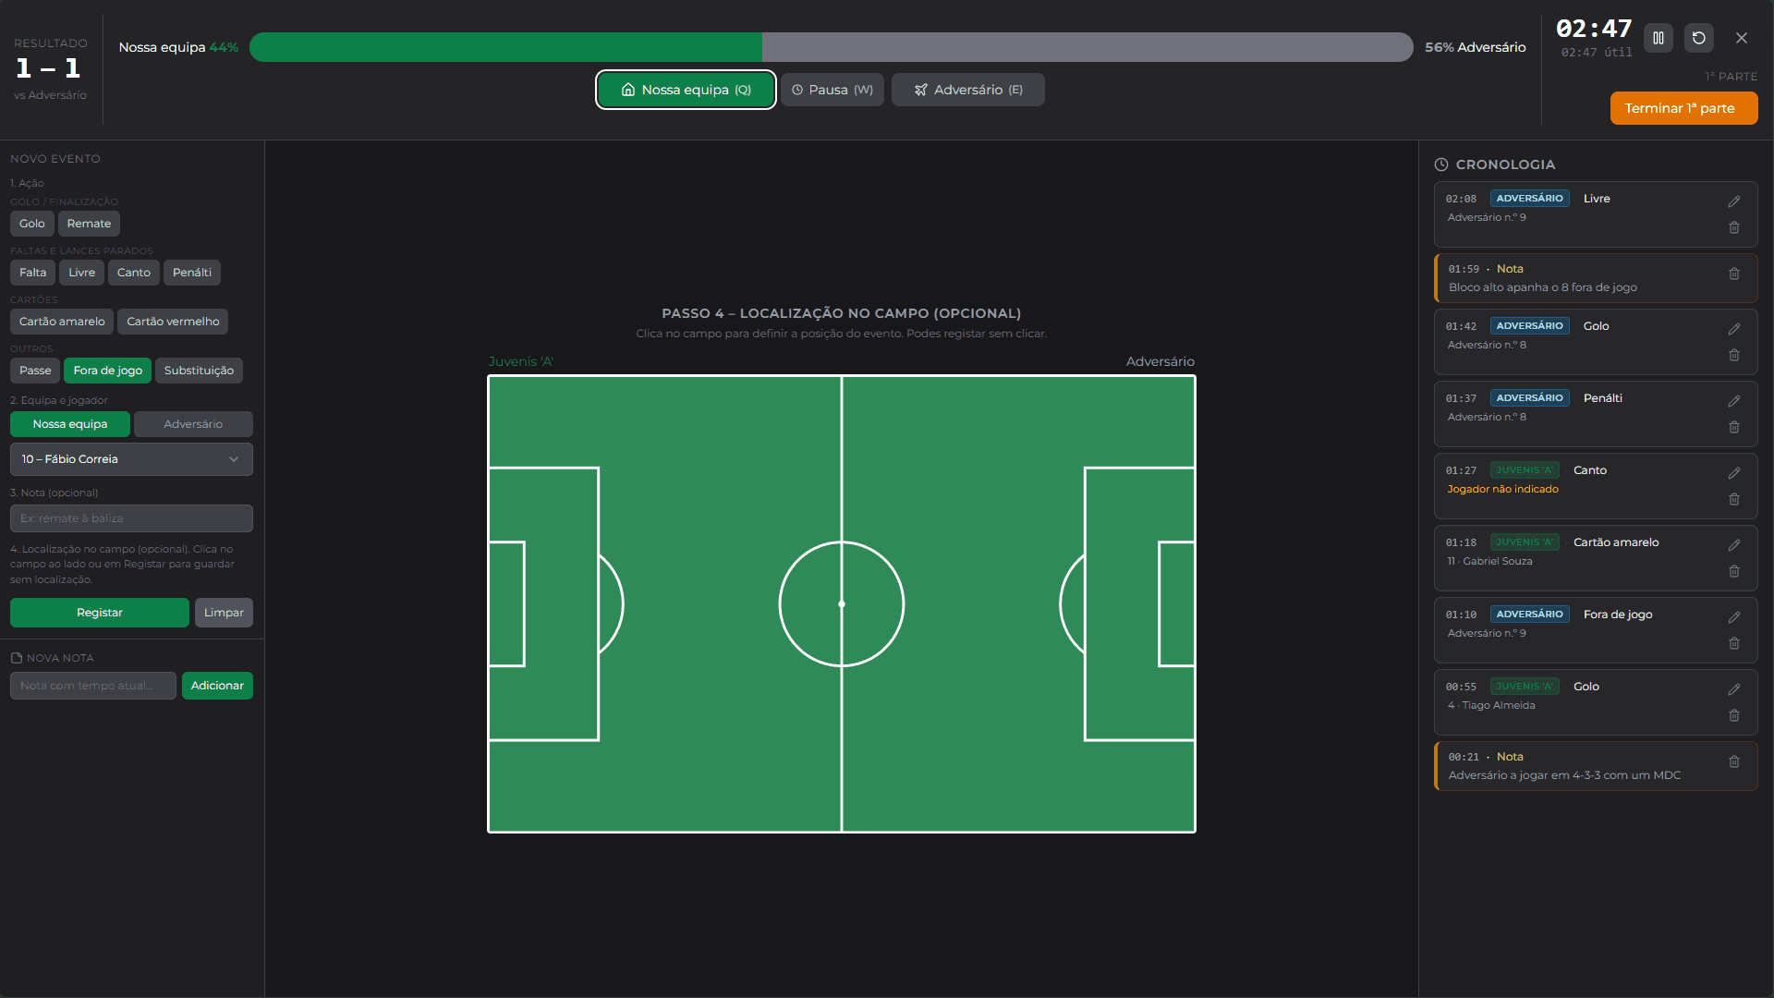The height and width of the screenshot is (998, 1774).
Task: Click the ADVERSÁRIO badge on 02:08 event
Action: (1529, 199)
